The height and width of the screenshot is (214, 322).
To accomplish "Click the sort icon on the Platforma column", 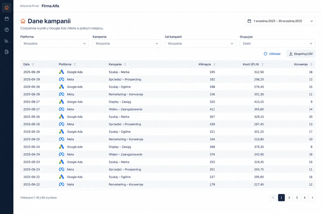I will [x=75, y=64].
